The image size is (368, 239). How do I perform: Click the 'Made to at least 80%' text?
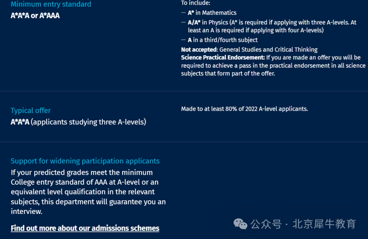[244, 109]
